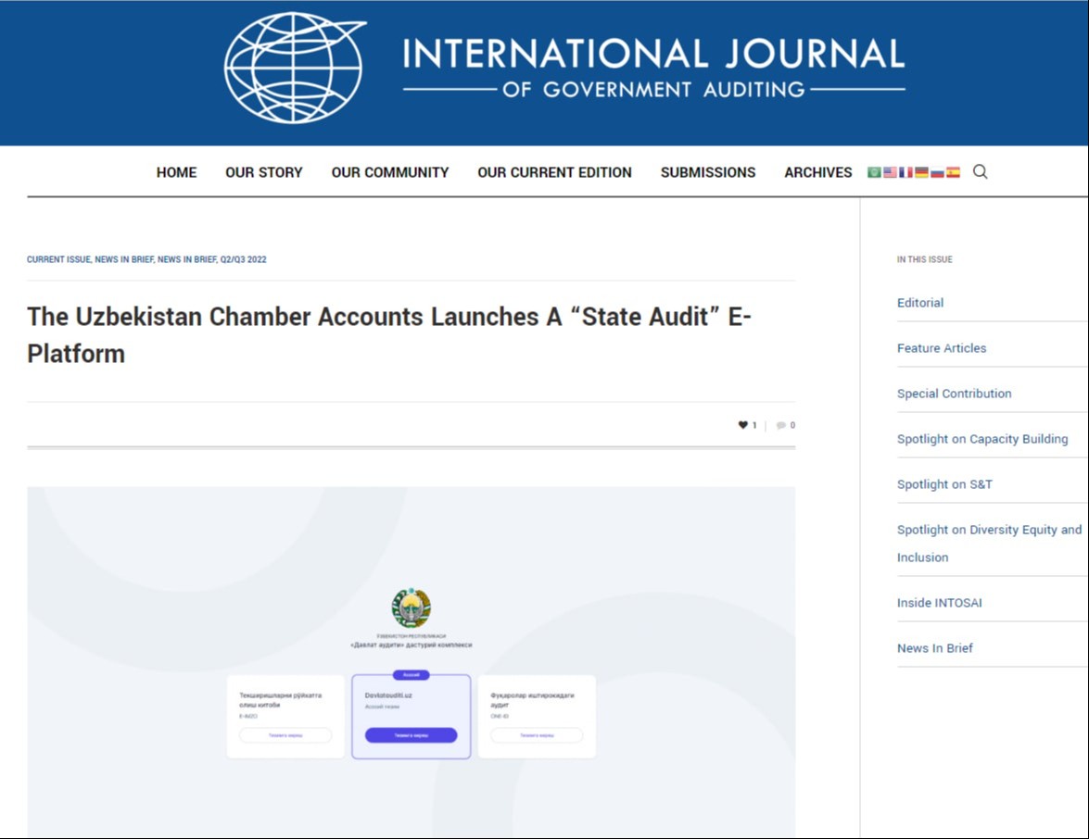Switch language using the Arabic flag
This screenshot has width=1089, height=839.
[x=874, y=172]
